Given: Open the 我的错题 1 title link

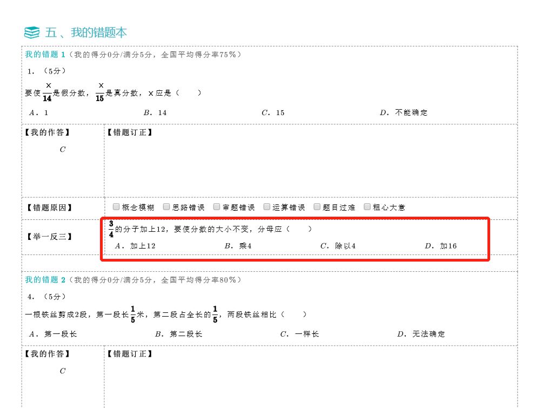Looking at the screenshot, I should coord(45,55).
